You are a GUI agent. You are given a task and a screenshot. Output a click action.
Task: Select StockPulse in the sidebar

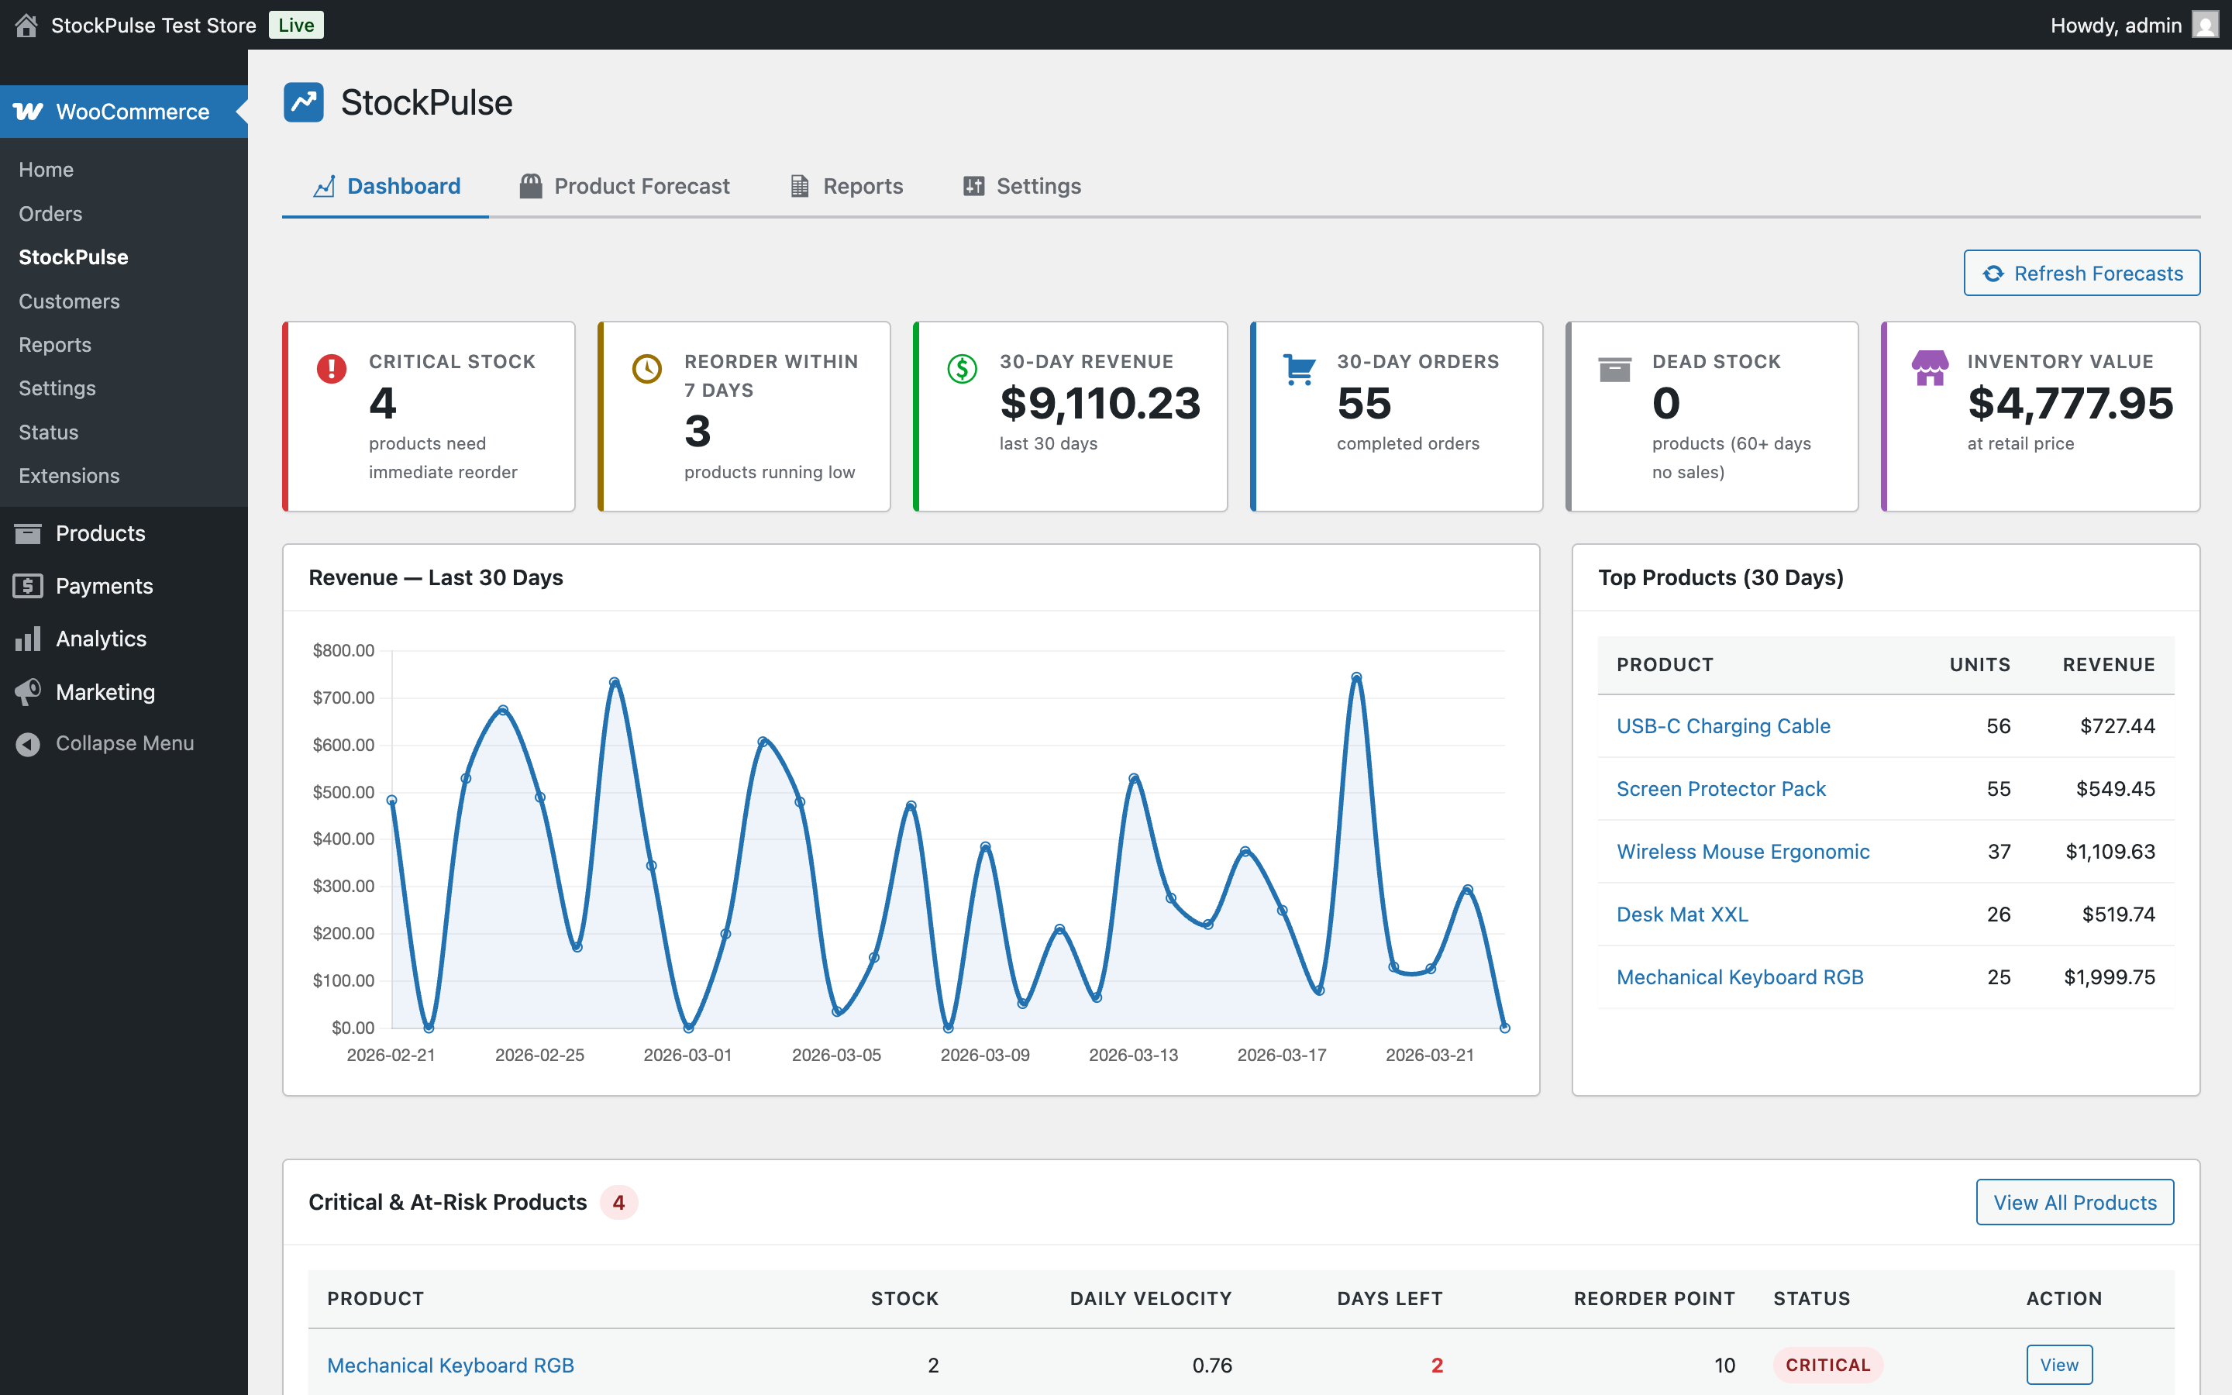tap(74, 257)
